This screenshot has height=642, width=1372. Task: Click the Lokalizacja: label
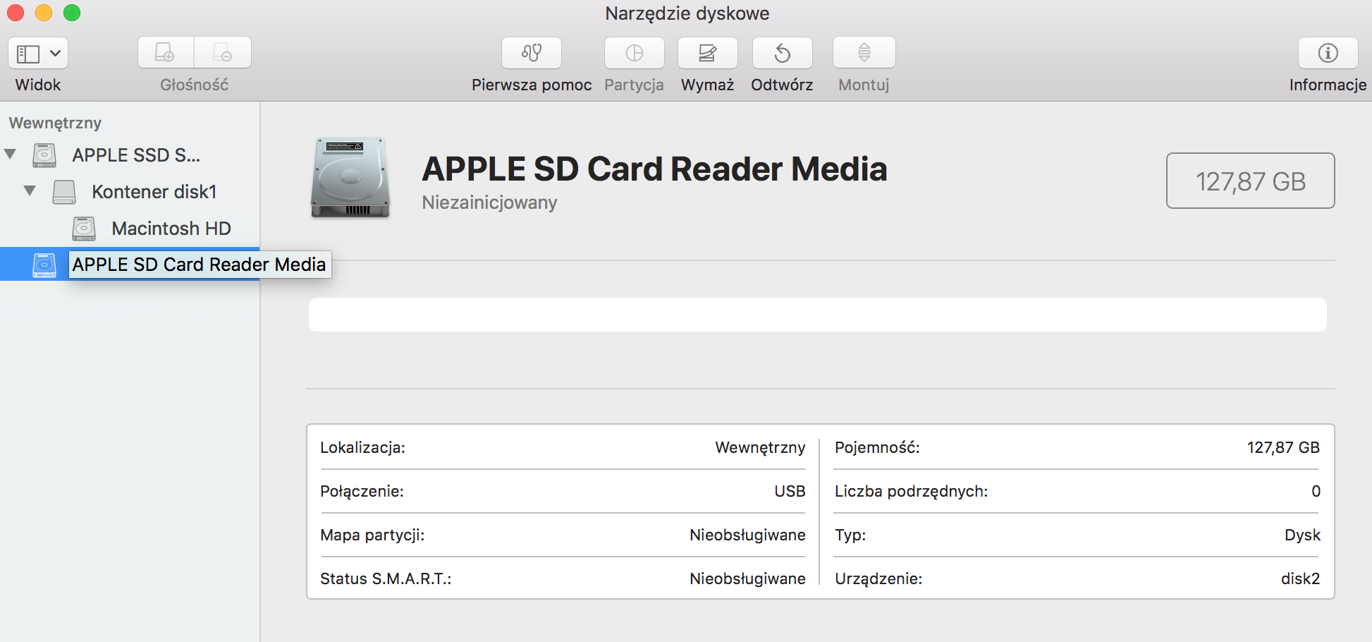click(x=362, y=447)
